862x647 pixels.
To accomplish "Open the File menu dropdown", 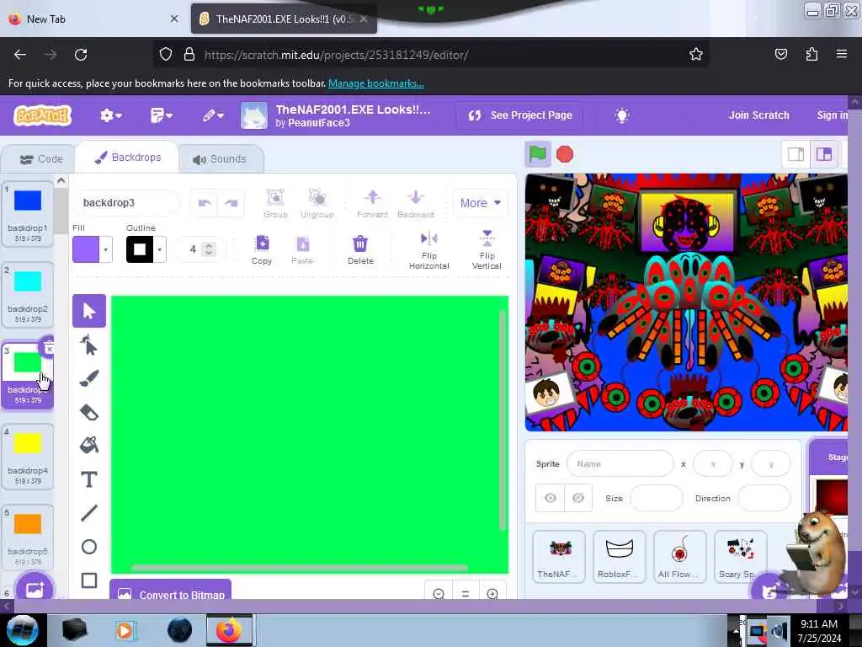I will click(x=161, y=115).
